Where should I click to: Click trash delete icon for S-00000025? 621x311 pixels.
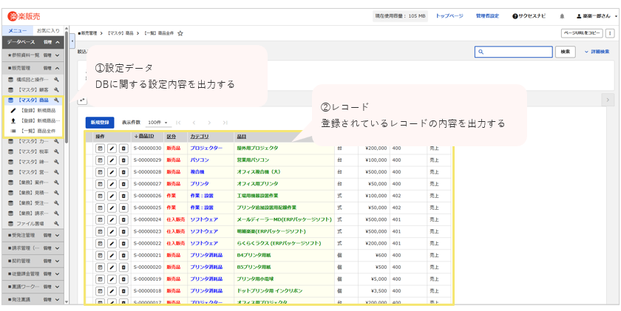coord(124,208)
